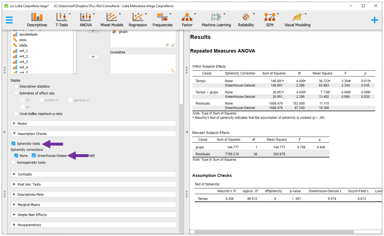
Task: Uncheck the Sphericity tests checkbox
Action: click(x=14, y=143)
